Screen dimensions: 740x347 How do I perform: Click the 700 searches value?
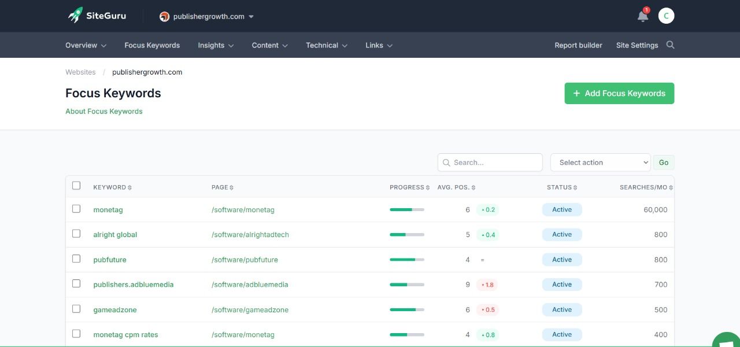click(661, 285)
